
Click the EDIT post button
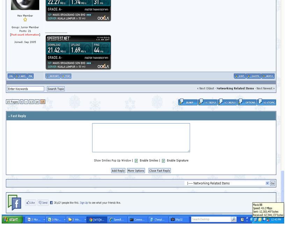point(240,76)
